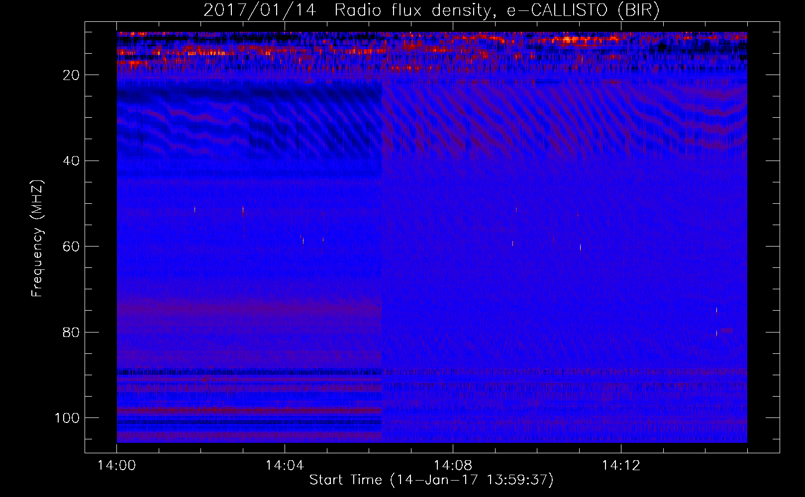Click the 100 MHz frequency tick label
Viewport: 805px width, 497px height.
67,418
